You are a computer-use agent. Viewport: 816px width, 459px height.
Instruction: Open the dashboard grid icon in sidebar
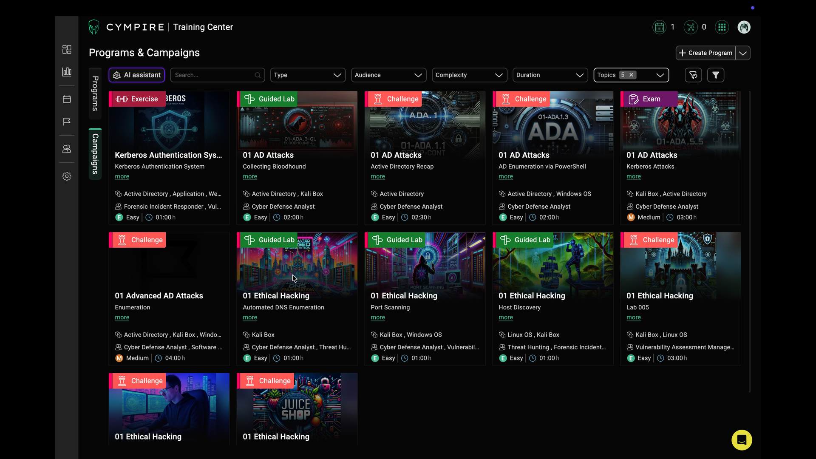(x=67, y=50)
